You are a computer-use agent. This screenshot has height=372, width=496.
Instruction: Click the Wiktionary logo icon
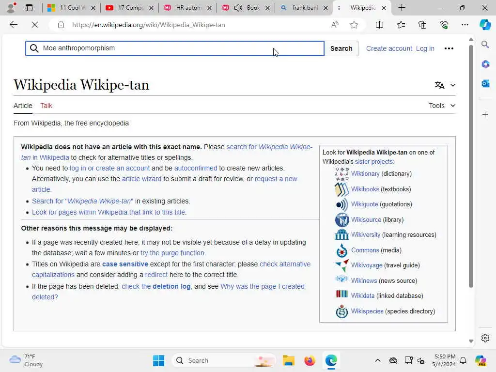coord(341,174)
